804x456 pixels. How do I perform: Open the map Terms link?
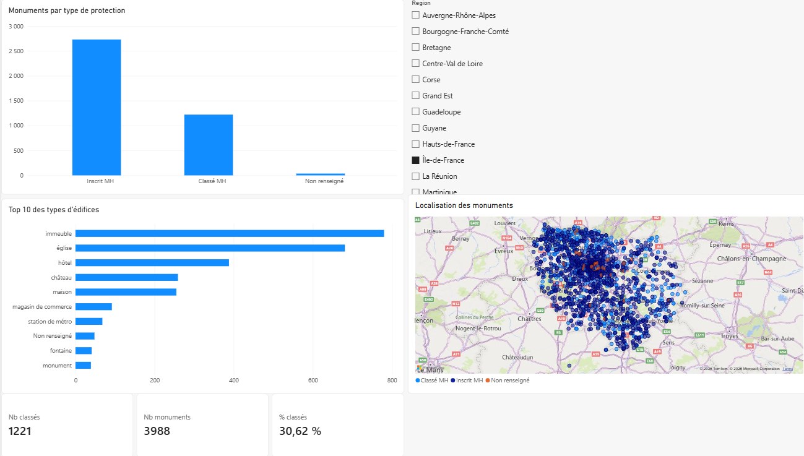[x=788, y=369]
